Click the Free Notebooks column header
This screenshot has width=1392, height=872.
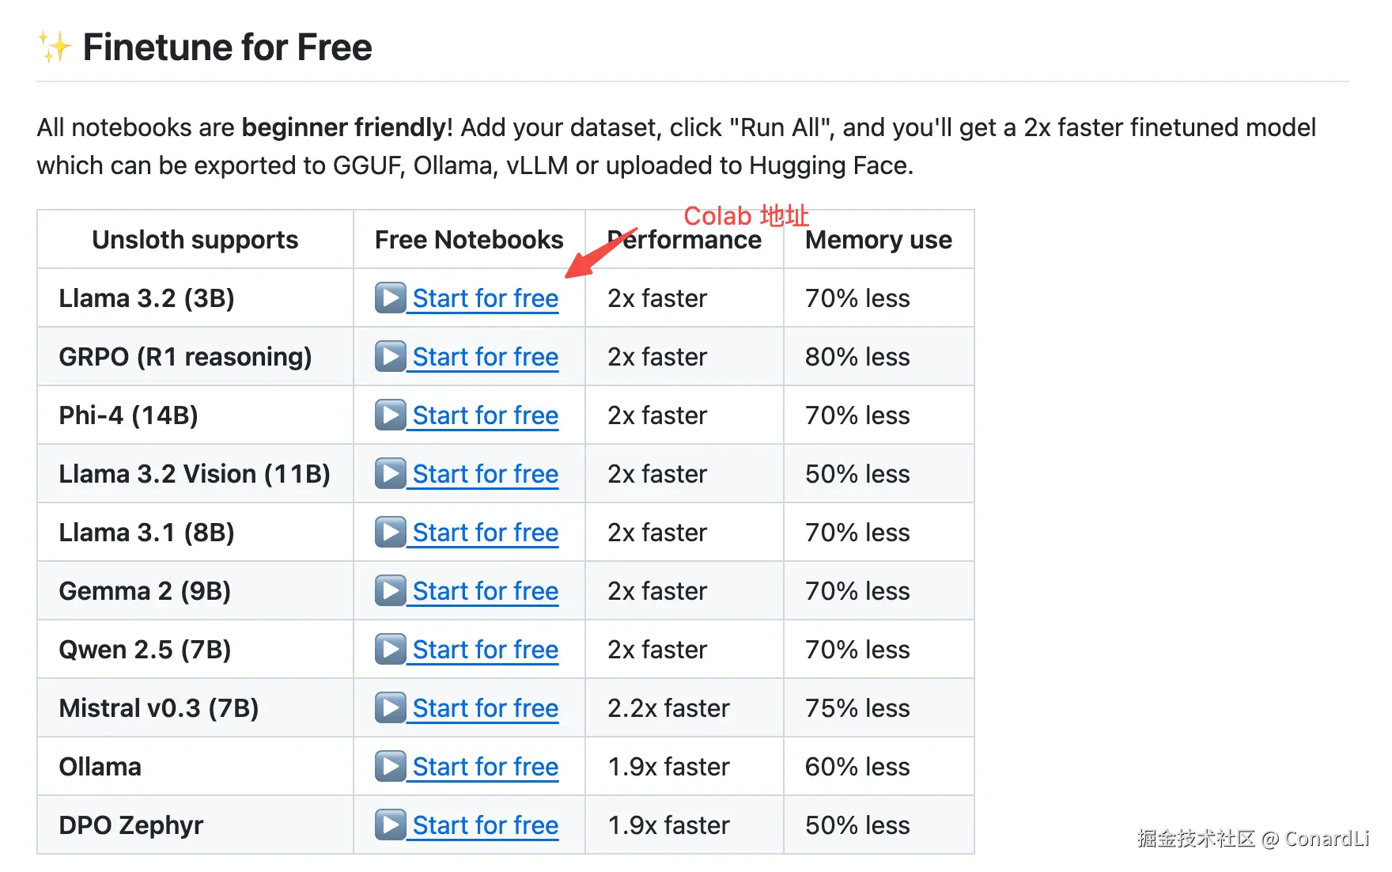(x=469, y=240)
